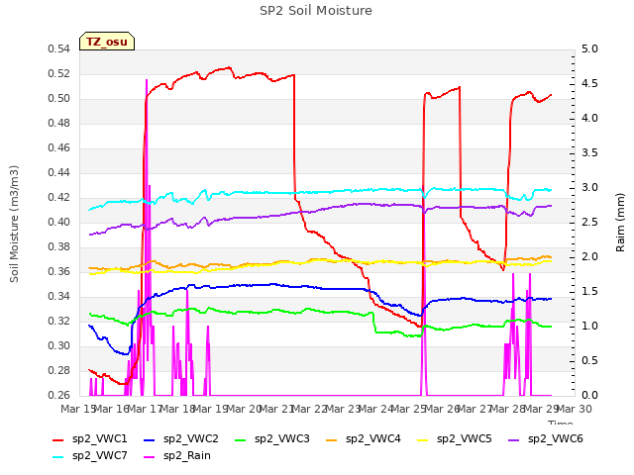The width and height of the screenshot is (634, 475).
Task: Click the 0.32 left axis tick
Action: tap(59, 321)
